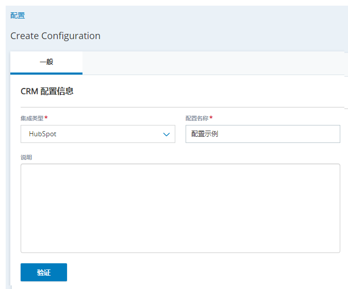Focus the 配置名称 input field

coord(263,134)
